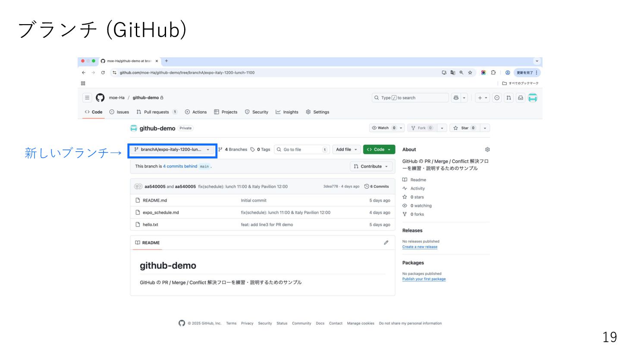This screenshot has width=621, height=349.
Task: Open the 0 stars link
Action: tap(413, 197)
